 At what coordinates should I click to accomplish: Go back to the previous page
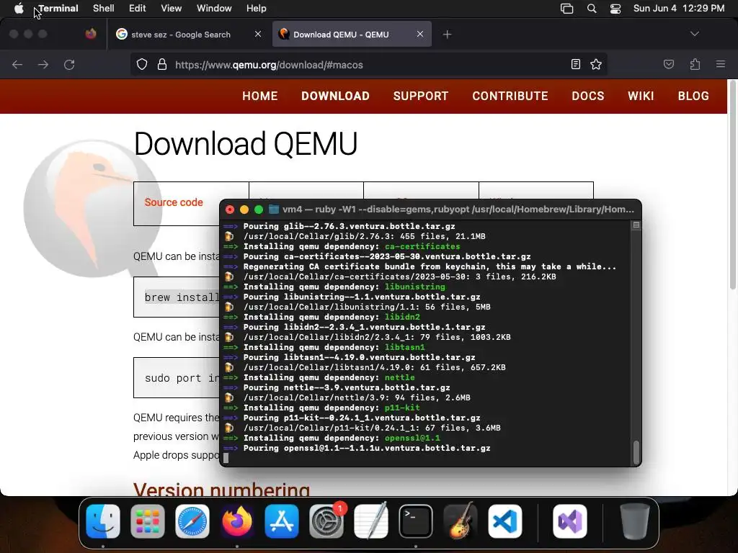click(17, 64)
